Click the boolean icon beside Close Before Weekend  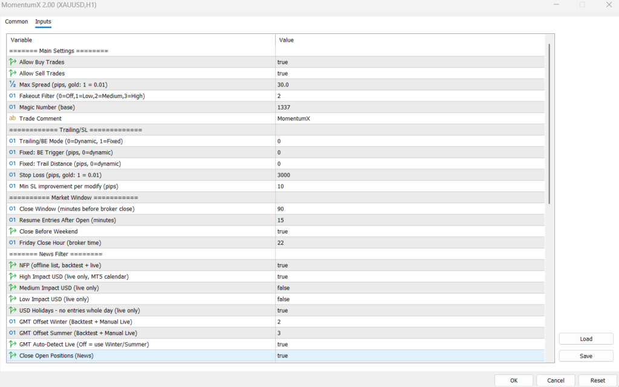click(x=13, y=232)
